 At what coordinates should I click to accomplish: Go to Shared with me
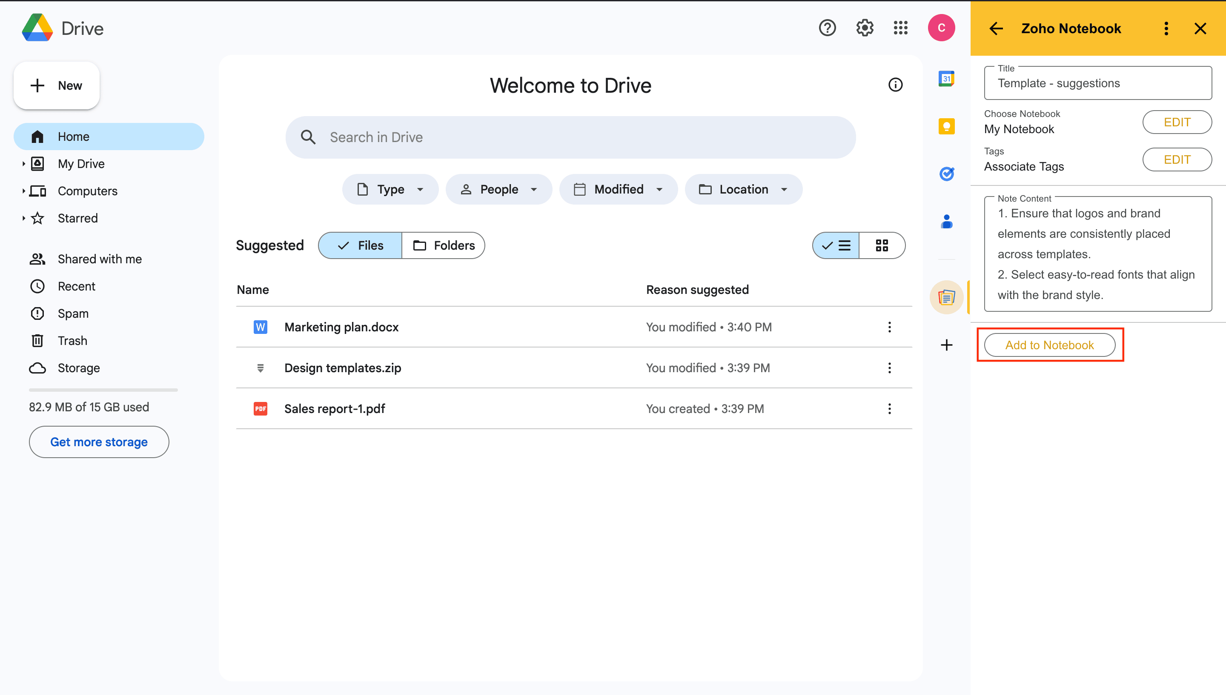(99, 259)
